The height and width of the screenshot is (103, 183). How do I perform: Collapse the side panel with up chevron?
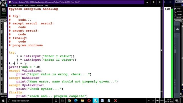[178, 35]
